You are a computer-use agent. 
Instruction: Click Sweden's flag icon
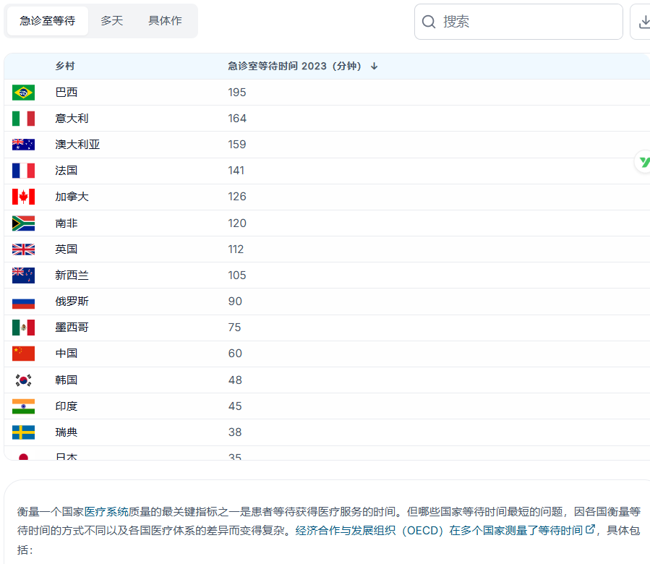pyautogui.click(x=22, y=432)
